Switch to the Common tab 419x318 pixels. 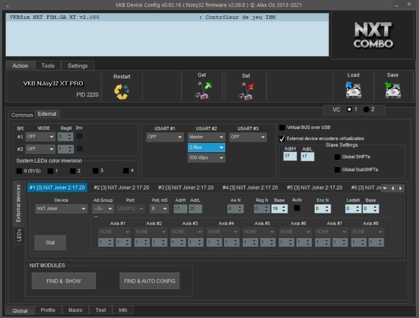tap(22, 115)
